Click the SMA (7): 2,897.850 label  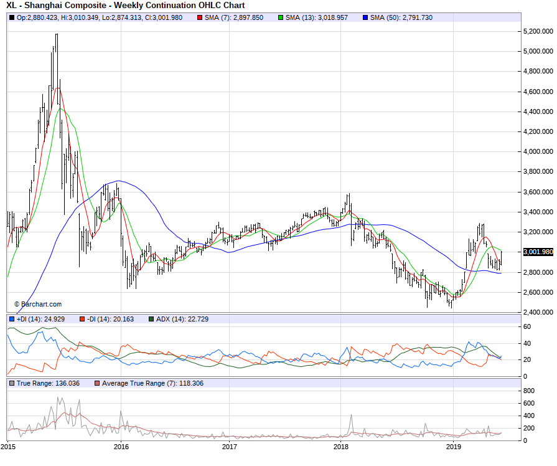pyautogui.click(x=234, y=17)
